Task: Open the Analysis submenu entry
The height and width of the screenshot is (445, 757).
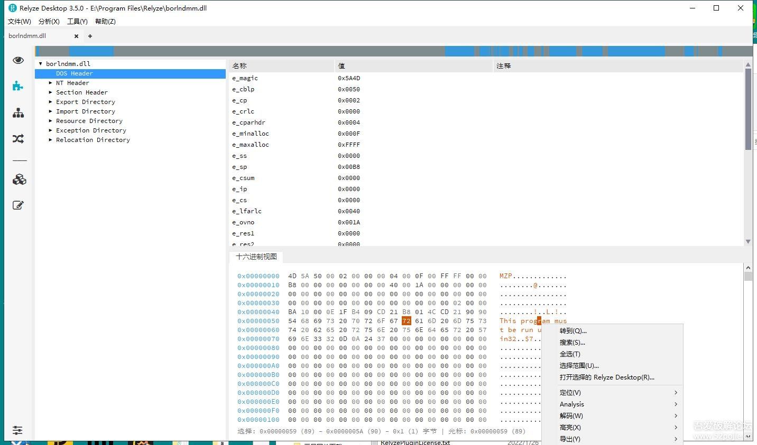Action: pyautogui.click(x=572, y=404)
